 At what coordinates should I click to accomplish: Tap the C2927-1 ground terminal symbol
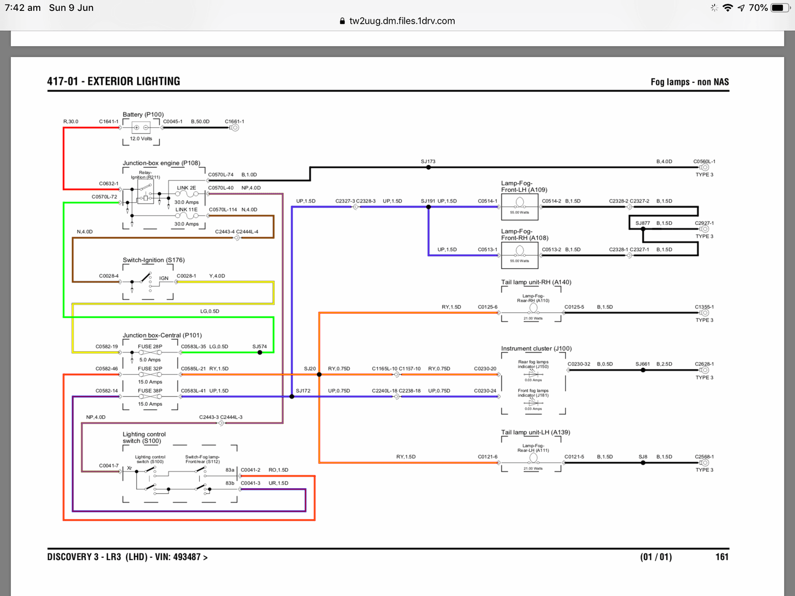(704, 229)
